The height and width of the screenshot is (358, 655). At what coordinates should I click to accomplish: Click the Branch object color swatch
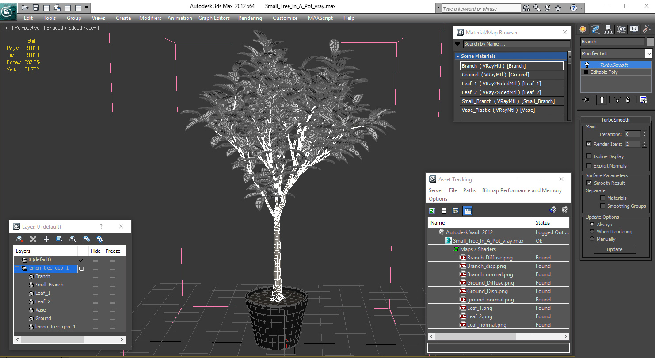(x=650, y=42)
